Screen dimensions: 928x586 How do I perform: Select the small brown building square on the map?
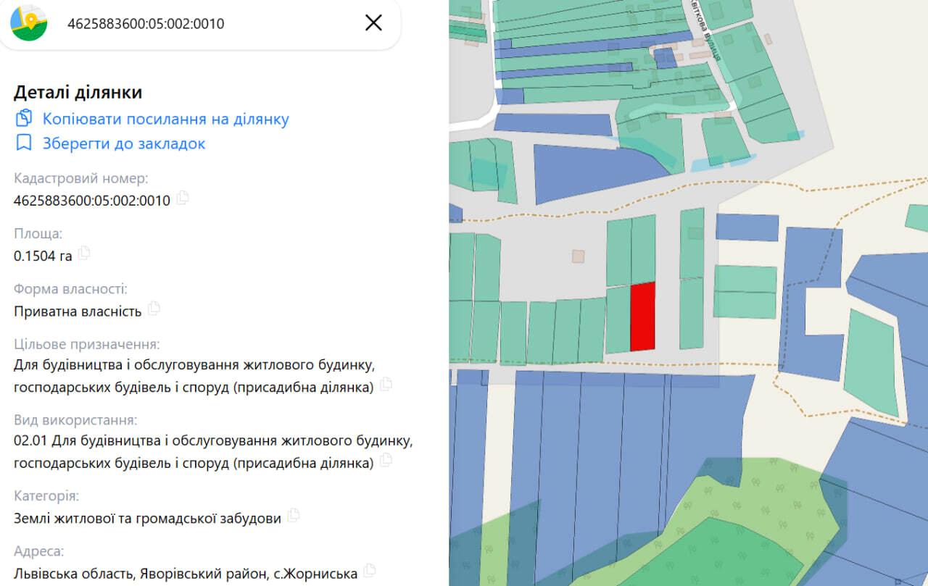coord(578,256)
